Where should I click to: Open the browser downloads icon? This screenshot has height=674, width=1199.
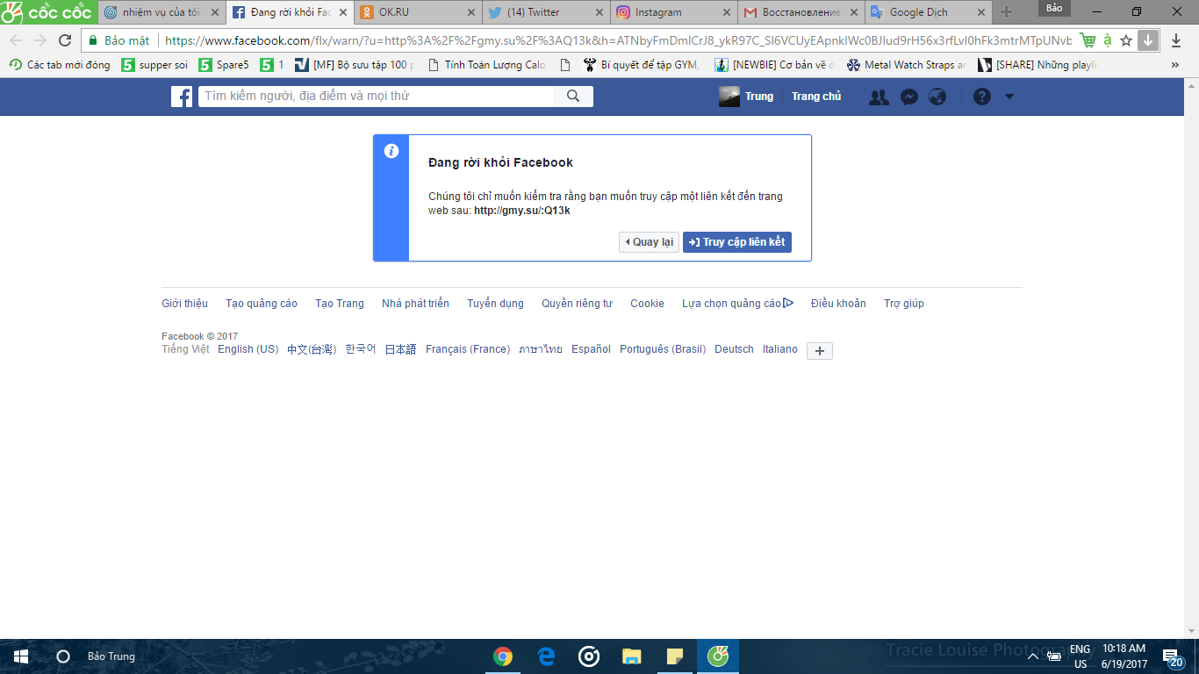tap(1176, 40)
